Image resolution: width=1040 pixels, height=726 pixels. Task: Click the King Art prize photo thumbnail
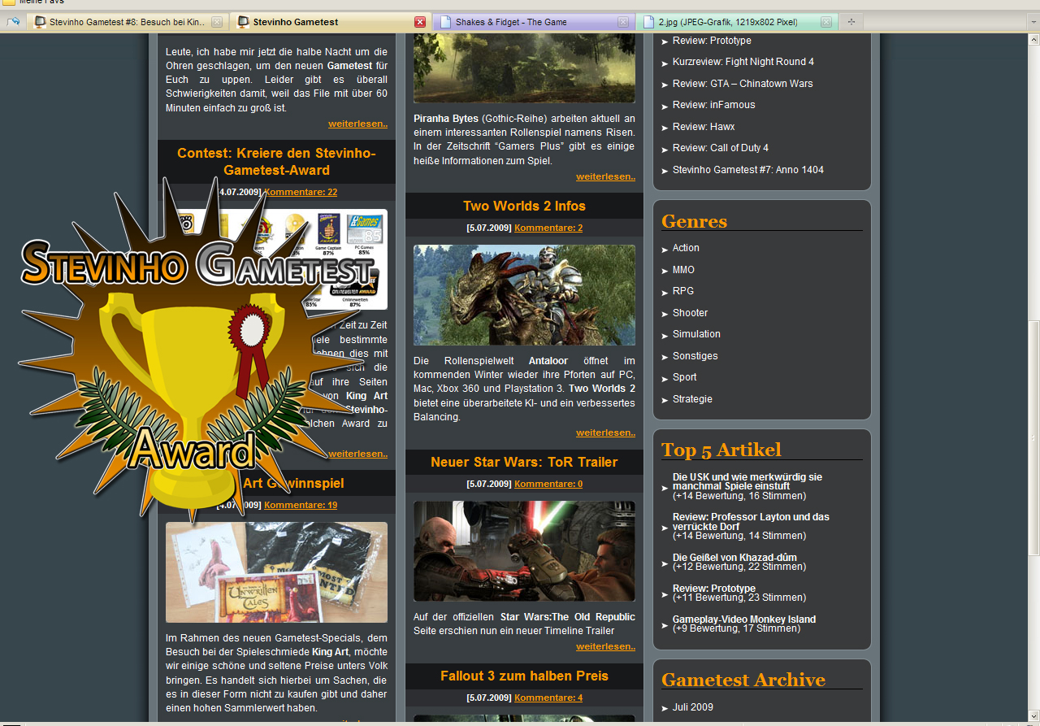click(276, 572)
